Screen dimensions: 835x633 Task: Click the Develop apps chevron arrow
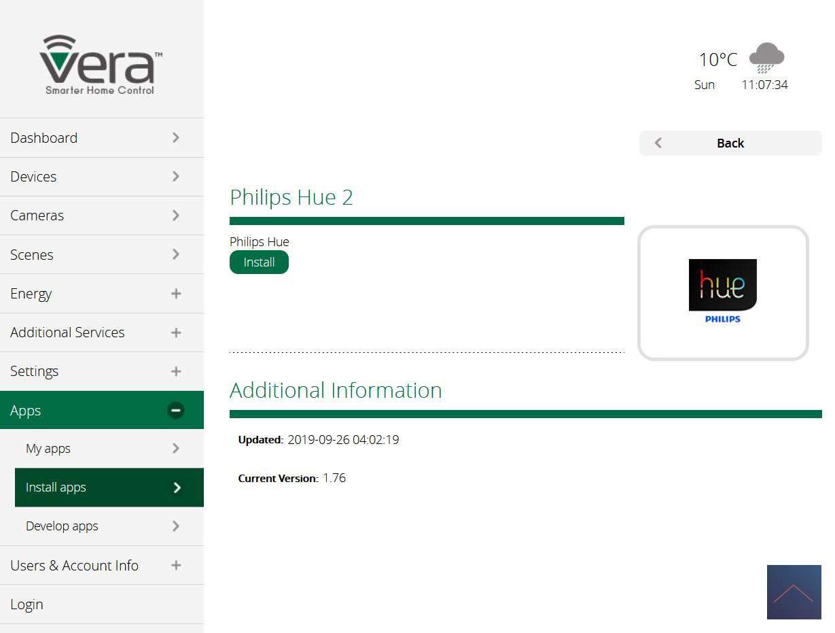[x=176, y=526]
